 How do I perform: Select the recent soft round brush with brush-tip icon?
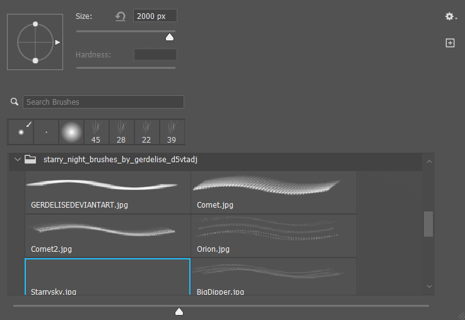tap(21, 132)
